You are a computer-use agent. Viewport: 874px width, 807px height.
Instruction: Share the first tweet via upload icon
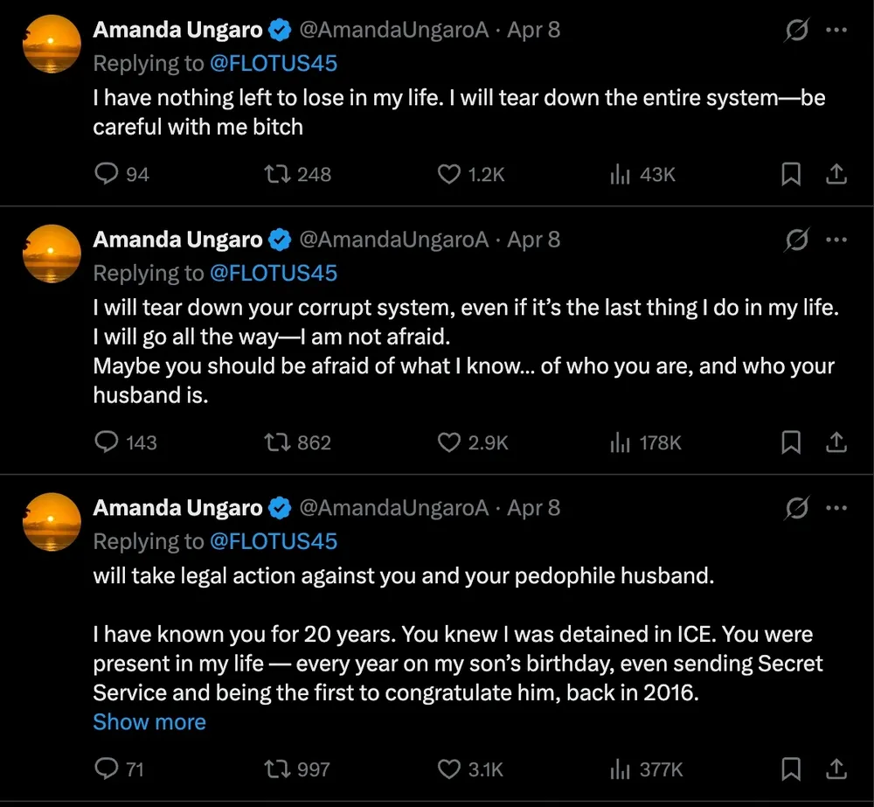pyautogui.click(x=836, y=174)
